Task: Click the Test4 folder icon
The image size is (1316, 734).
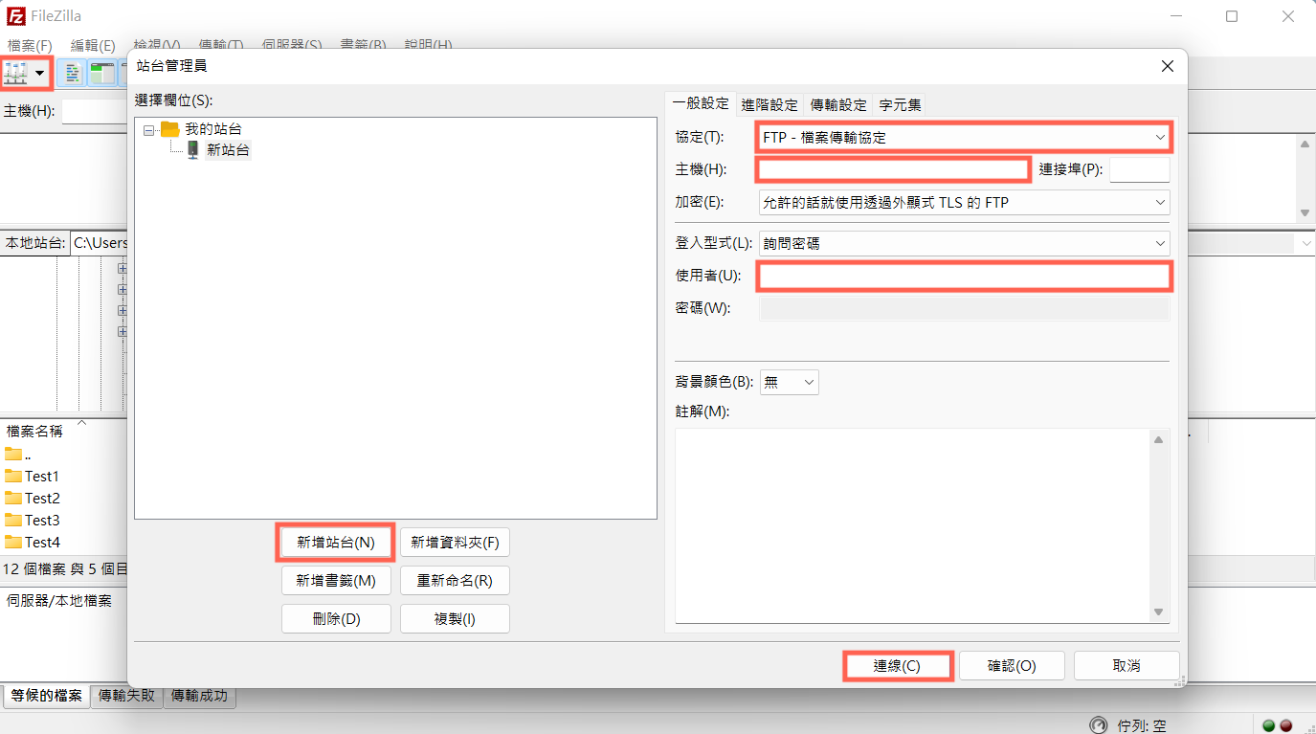Action: 13,542
